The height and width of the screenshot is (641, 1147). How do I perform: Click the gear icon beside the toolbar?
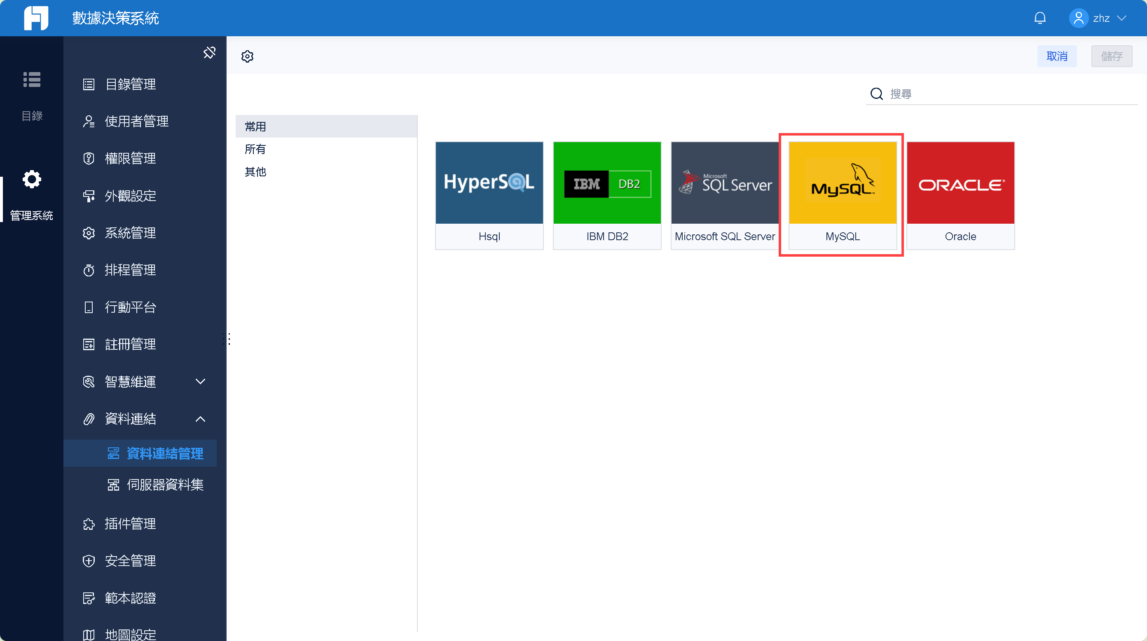coord(248,56)
